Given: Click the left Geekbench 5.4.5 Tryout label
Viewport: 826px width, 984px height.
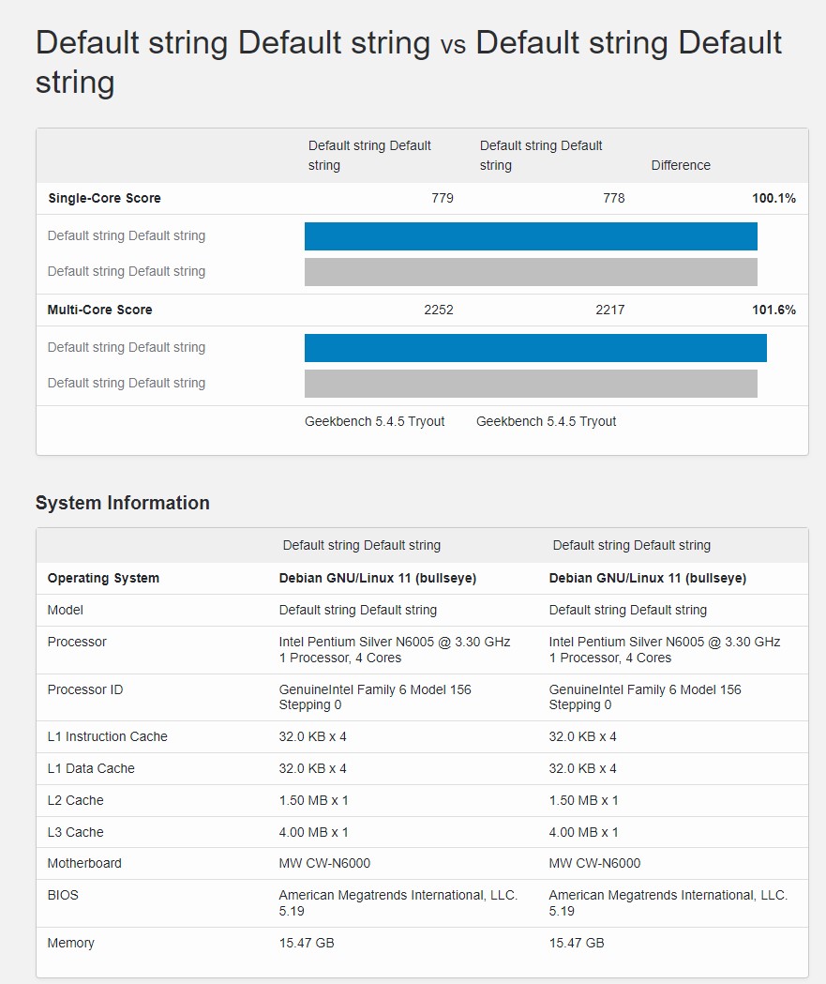Looking at the screenshot, I should [374, 421].
